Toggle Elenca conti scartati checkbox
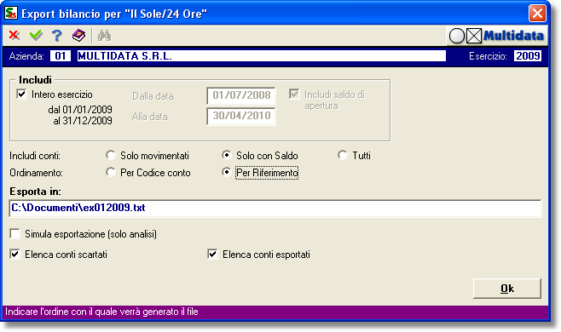Viewport: 561px width, 332px height. (15, 255)
